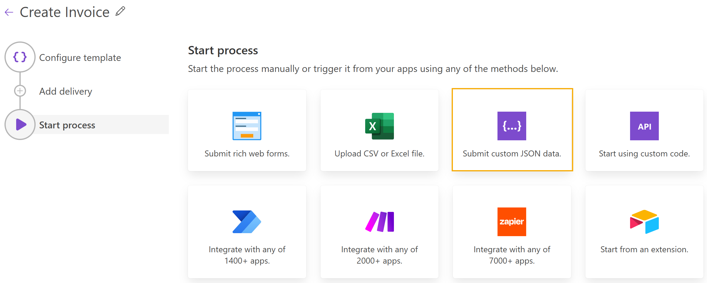The height and width of the screenshot is (283, 707).
Task: Click the purple JSON braces icon
Action: pos(512,126)
